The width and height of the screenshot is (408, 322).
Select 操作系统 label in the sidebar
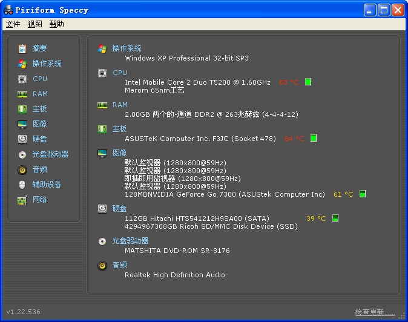pos(47,64)
